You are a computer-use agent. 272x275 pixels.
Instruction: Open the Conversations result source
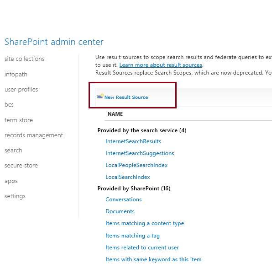click(124, 200)
